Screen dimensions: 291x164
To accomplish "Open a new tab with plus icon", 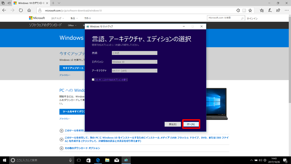I will coord(53,3).
